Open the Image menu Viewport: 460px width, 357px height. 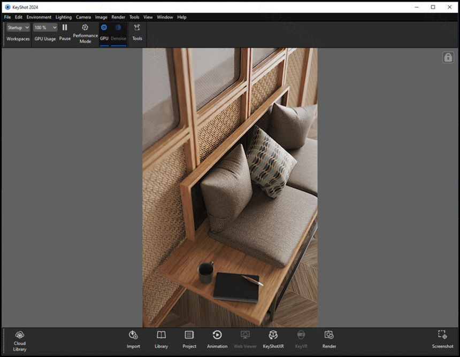101,17
